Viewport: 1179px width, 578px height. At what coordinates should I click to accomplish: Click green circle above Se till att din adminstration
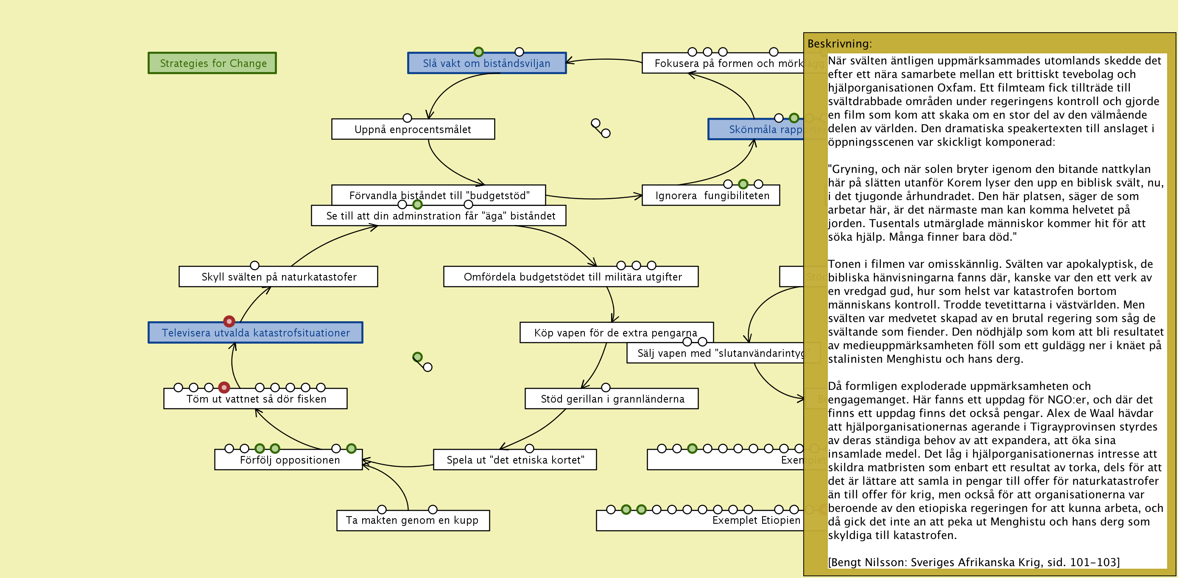[417, 204]
